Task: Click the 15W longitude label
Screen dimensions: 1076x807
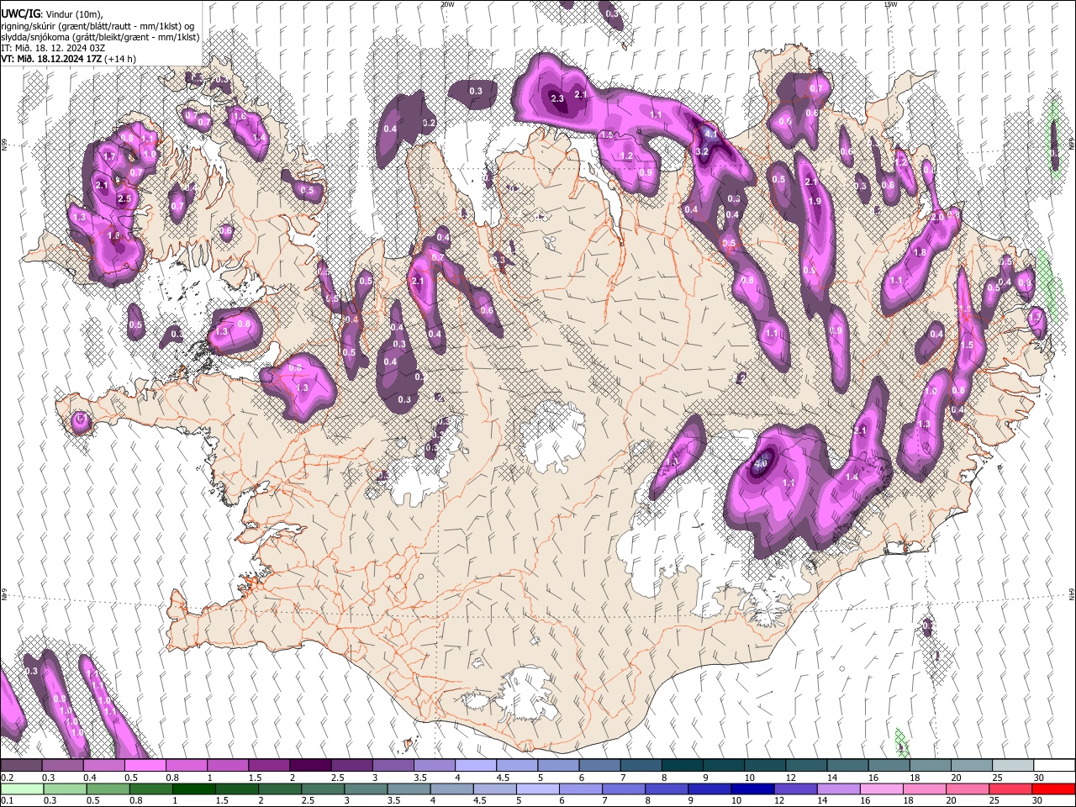Action: [890, 4]
